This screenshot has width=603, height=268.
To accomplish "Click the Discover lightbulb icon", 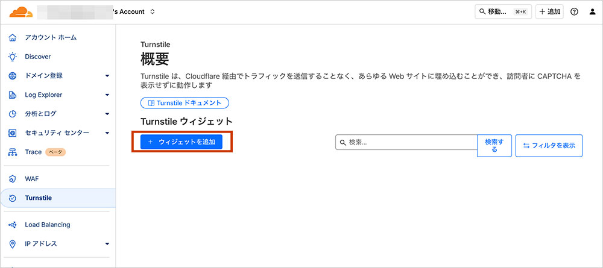I will pos(13,57).
